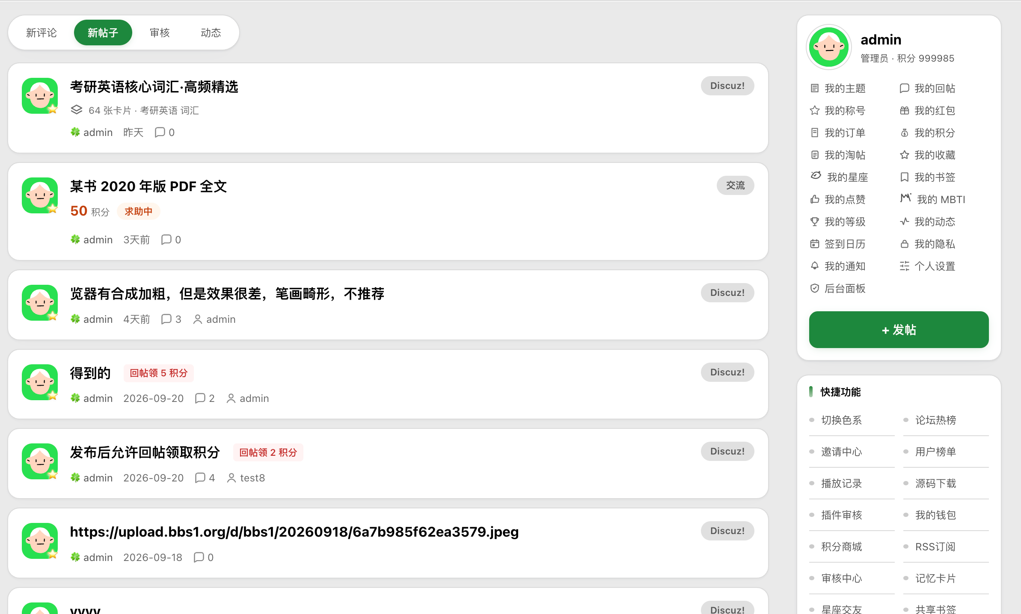Image resolution: width=1021 pixels, height=614 pixels.
Task: Click comment count icon on 览器有合成加粗 post
Action: 166,319
